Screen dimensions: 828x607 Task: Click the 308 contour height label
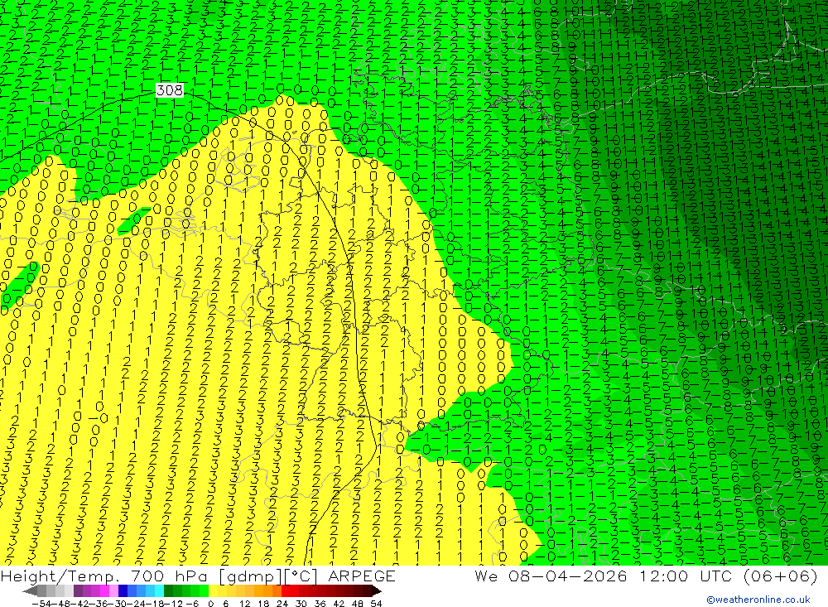(170, 90)
